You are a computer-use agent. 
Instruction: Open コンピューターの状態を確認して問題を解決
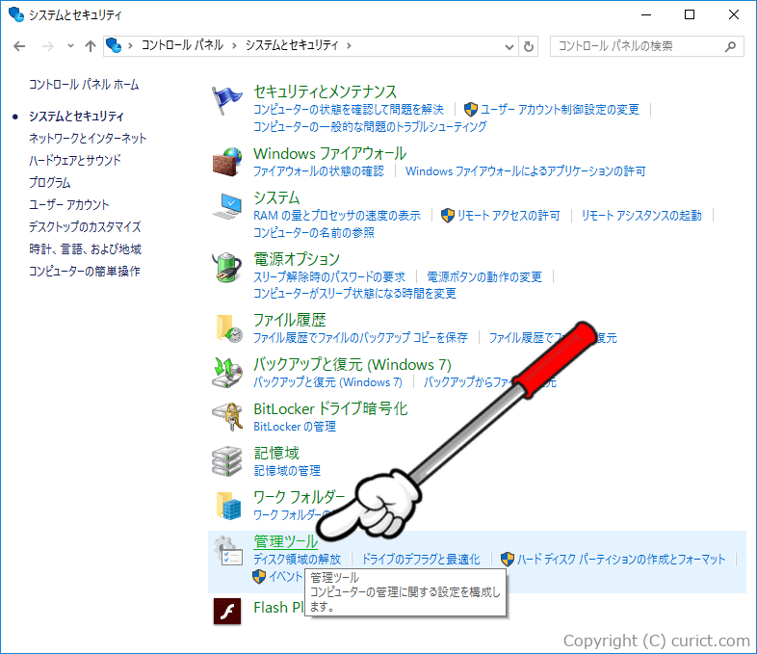tap(349, 110)
